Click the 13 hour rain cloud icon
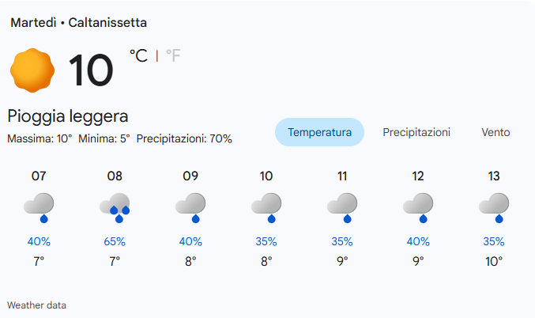The width and height of the screenshot is (535, 318). (494, 206)
